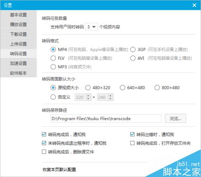This screenshot has width=201, height=177.
Task: Uncheck 未转码完成退出程序时，通知我
Action: (44, 143)
